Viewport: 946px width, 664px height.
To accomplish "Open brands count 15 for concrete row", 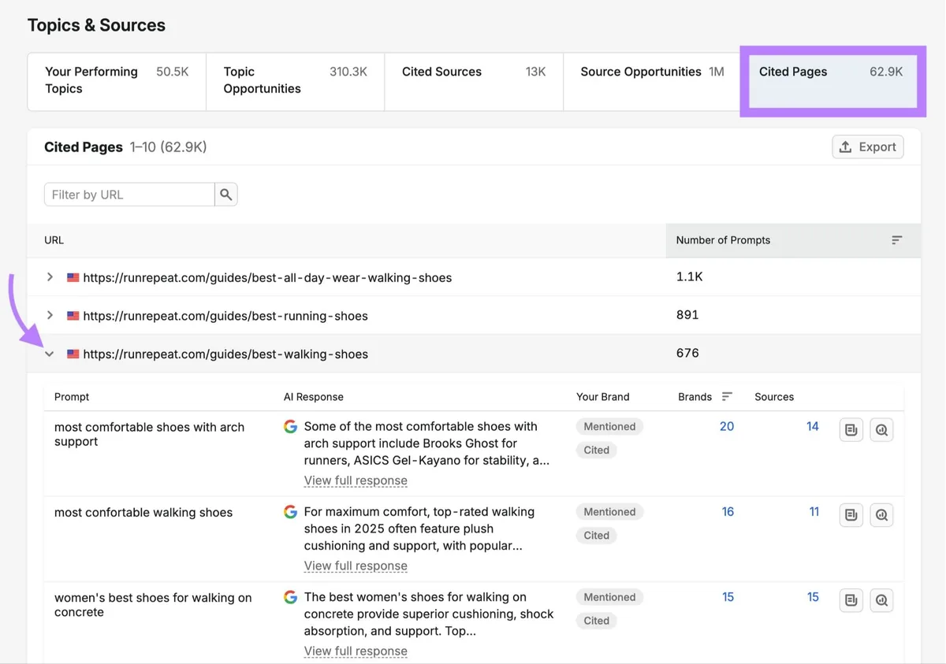I will click(728, 597).
